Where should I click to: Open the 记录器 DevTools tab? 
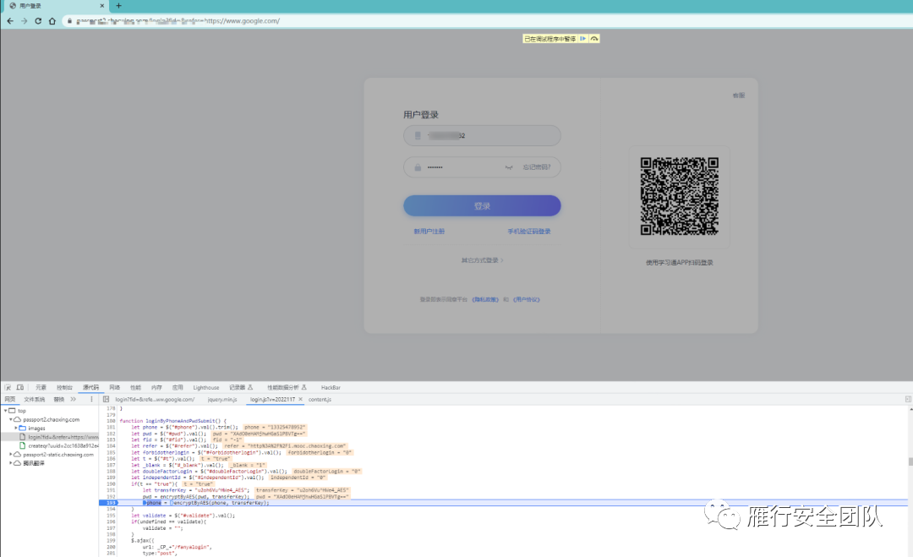point(241,387)
